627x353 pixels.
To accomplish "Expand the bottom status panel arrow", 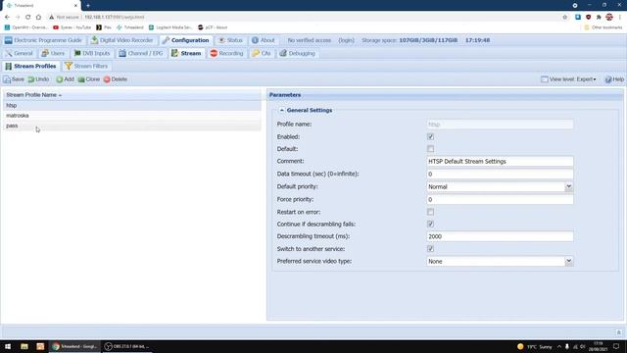I will click(x=618, y=332).
